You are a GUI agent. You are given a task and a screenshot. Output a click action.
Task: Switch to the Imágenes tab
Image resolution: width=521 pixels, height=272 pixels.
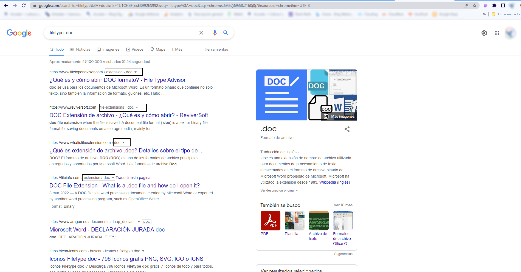[x=108, y=50]
